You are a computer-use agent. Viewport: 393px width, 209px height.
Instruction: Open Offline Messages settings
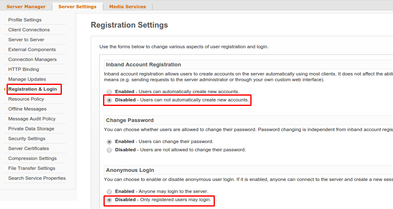coord(27,109)
